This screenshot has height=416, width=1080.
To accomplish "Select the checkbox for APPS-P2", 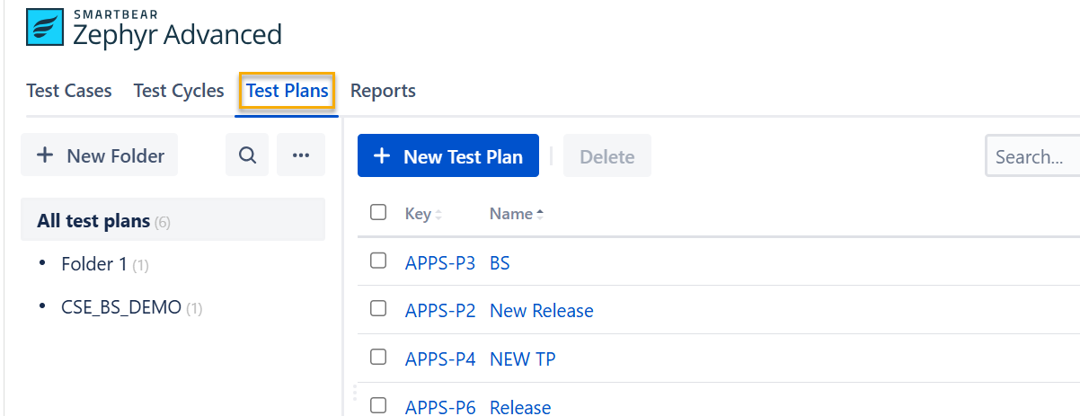I will 378,309.
